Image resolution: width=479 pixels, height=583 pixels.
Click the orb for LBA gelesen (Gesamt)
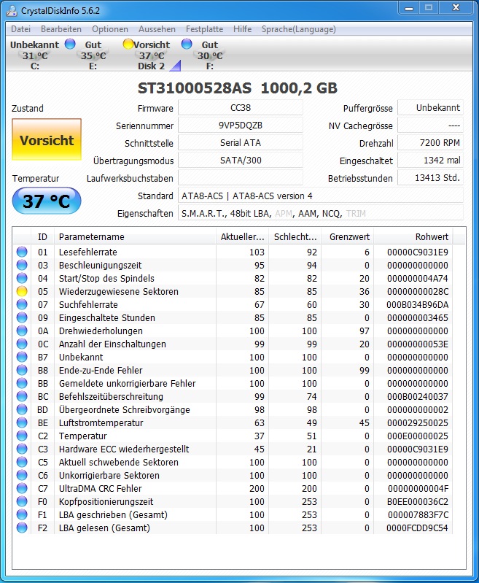[22, 528]
